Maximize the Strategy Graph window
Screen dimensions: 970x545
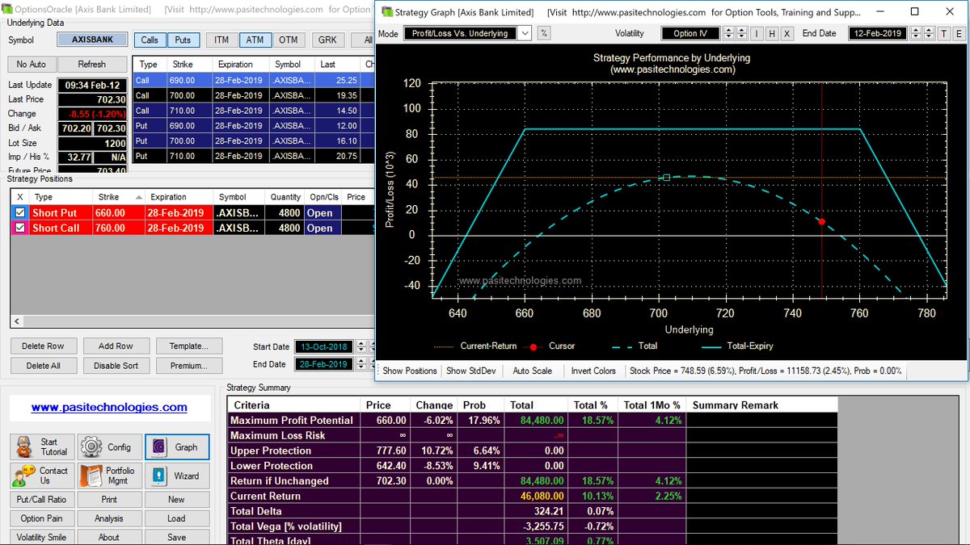[914, 12]
